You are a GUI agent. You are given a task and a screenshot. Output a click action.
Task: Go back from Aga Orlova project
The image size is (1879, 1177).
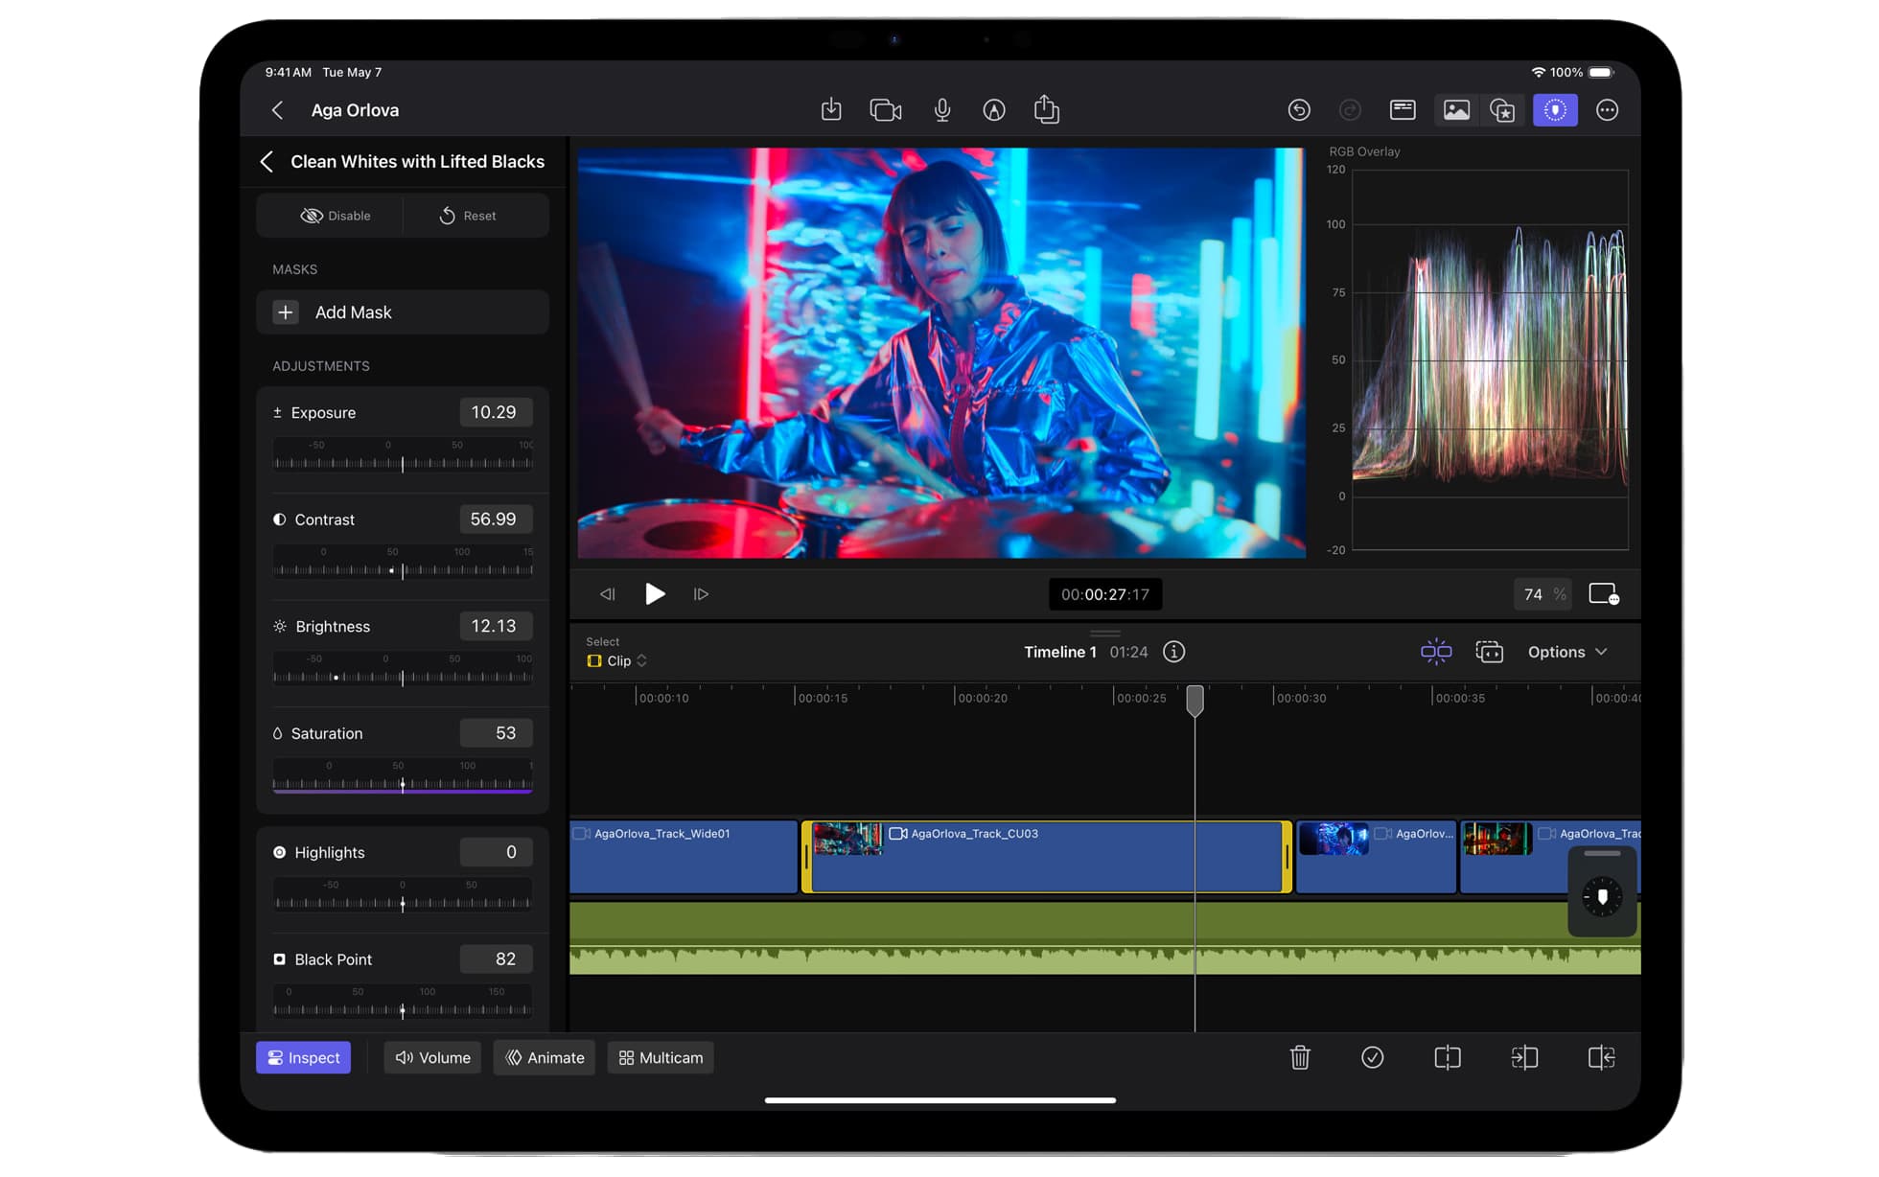[277, 110]
